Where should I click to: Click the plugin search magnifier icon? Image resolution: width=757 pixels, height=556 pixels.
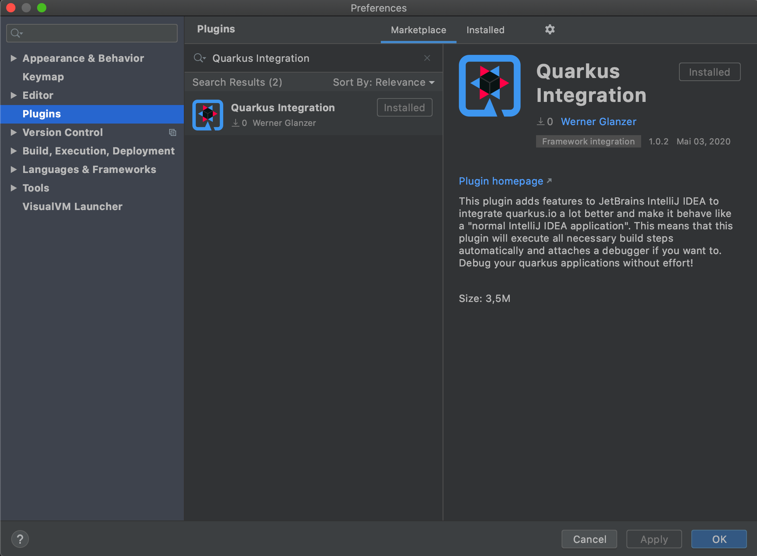(199, 58)
